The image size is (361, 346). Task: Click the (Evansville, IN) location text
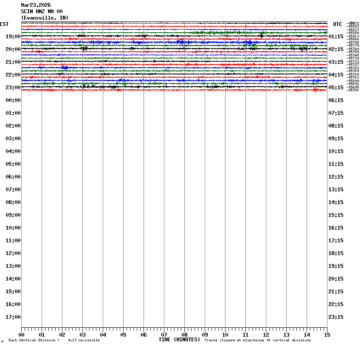coord(45,17)
